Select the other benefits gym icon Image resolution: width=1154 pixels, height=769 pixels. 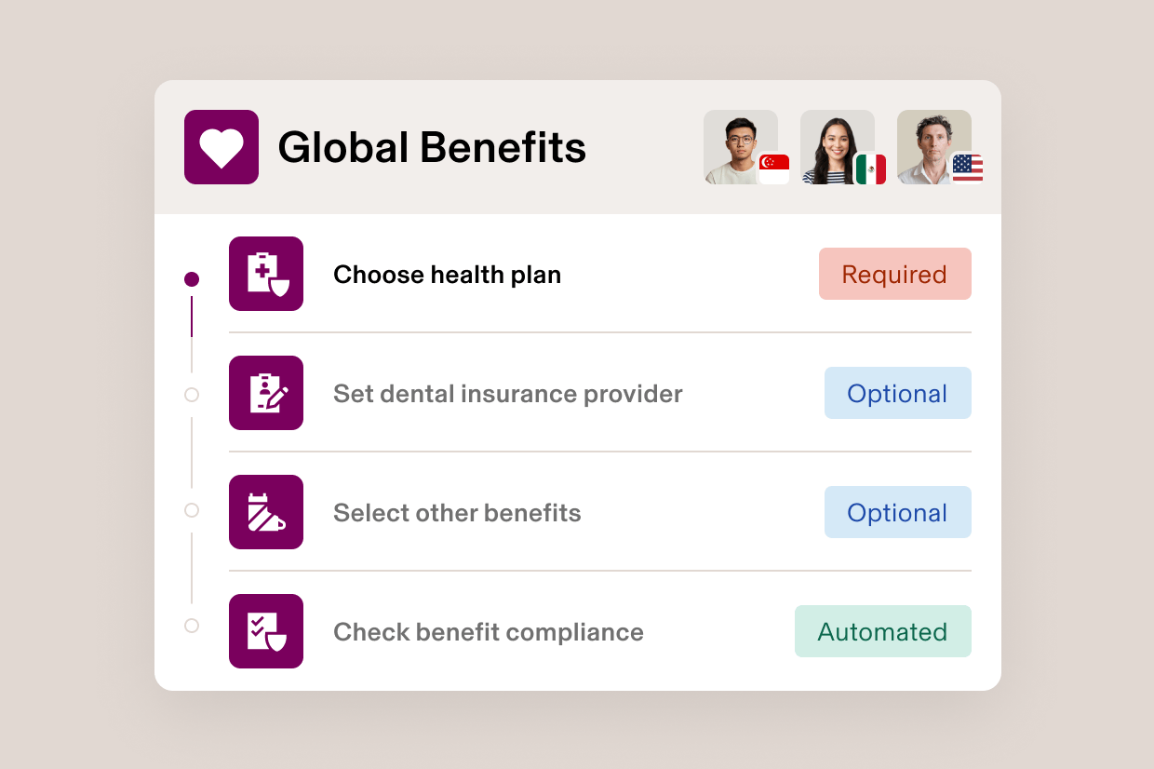click(266, 512)
